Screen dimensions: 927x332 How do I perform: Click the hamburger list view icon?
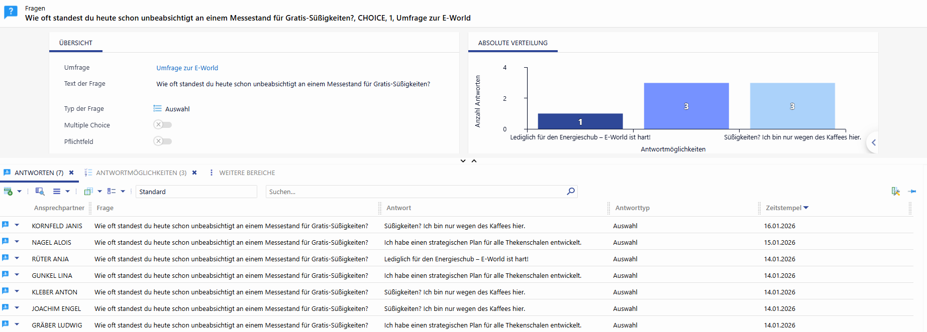57,192
